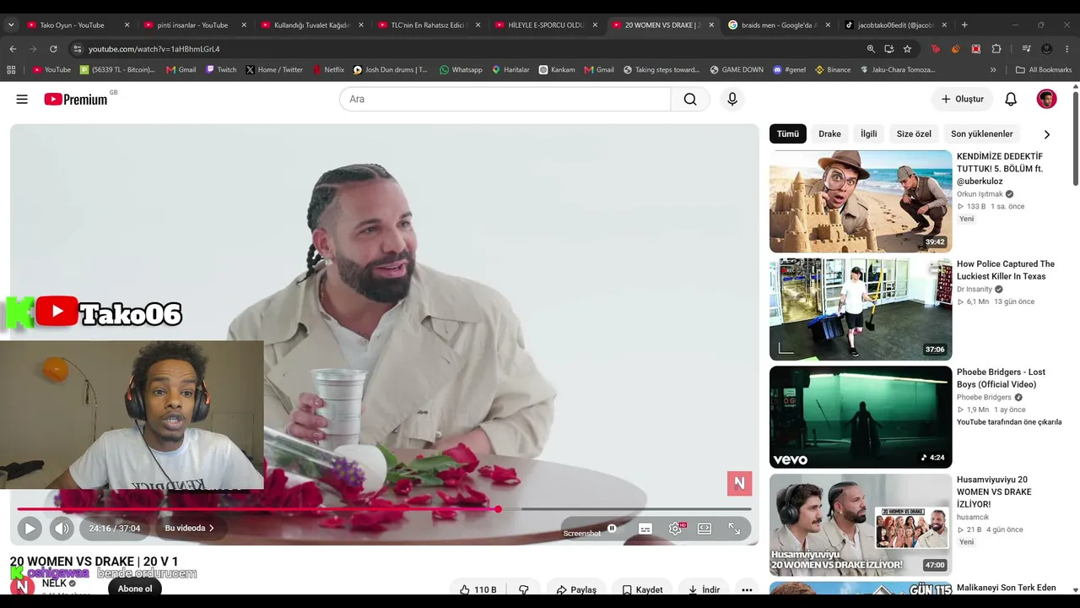Click the browser back arrow
This screenshot has width=1080, height=608.
click(x=13, y=49)
